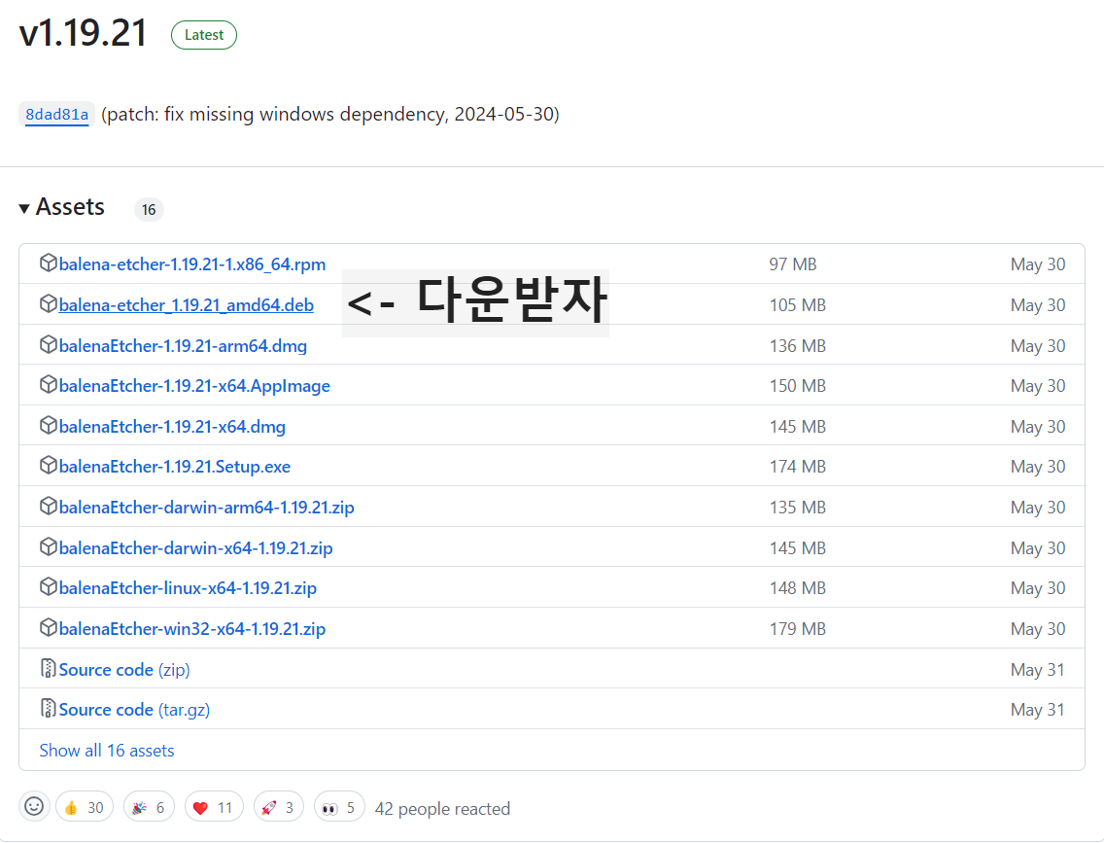Click the 135 MB size text
Image resolution: width=1104 pixels, height=843 pixels.
pyautogui.click(x=798, y=508)
